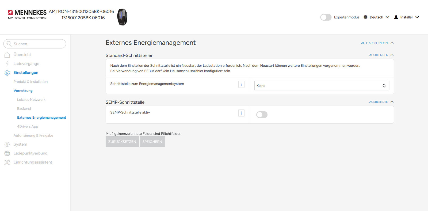Open Autorisierung & Freigabe submenu

[x=33, y=135]
